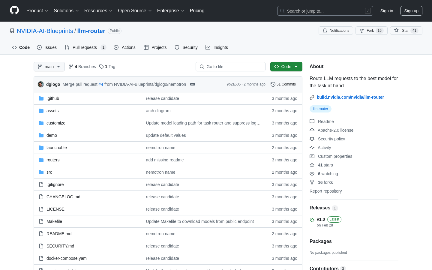
Task: Expand the Enterprise dropdown
Action: tap(171, 11)
